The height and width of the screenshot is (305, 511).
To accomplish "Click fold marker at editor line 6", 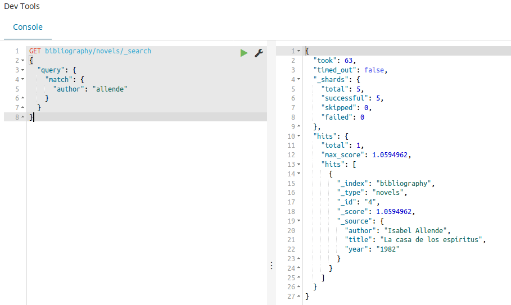I will (x=22, y=98).
